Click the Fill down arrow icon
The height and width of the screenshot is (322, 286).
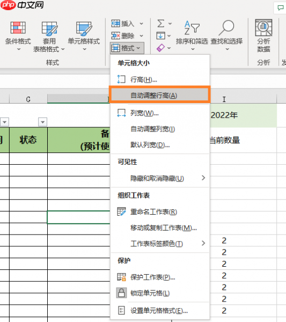click(161, 35)
